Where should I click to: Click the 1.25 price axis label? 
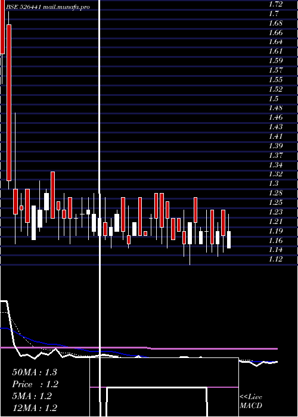coord(275,203)
